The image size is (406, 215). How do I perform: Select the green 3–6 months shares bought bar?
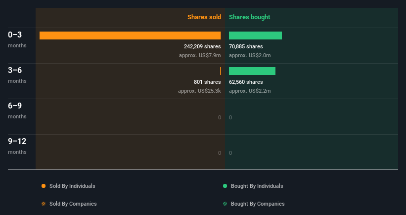point(252,71)
